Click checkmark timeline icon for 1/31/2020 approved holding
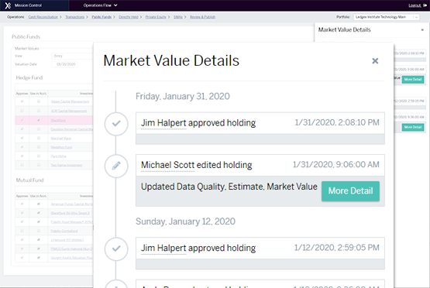Screen dimensions: 430x288 [116, 124]
